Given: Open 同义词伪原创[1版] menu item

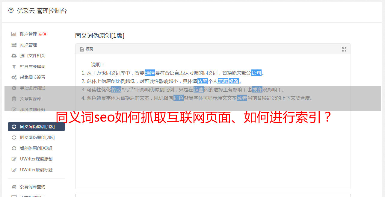Looking at the screenshot, I should point(36,127).
